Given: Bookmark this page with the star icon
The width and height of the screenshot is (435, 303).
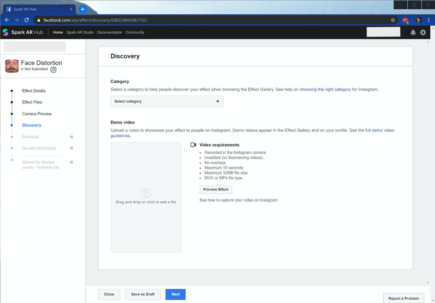Looking at the screenshot, I should (393, 20).
